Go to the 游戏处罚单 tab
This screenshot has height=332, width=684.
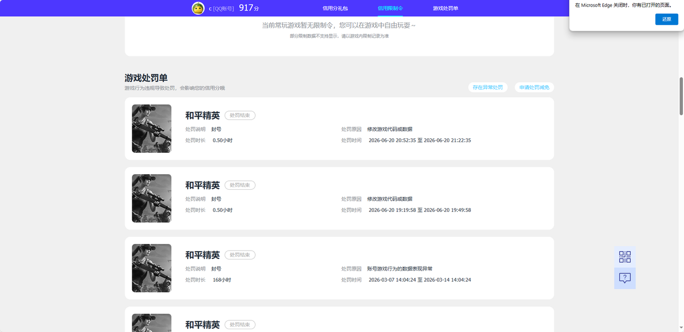[445, 8]
